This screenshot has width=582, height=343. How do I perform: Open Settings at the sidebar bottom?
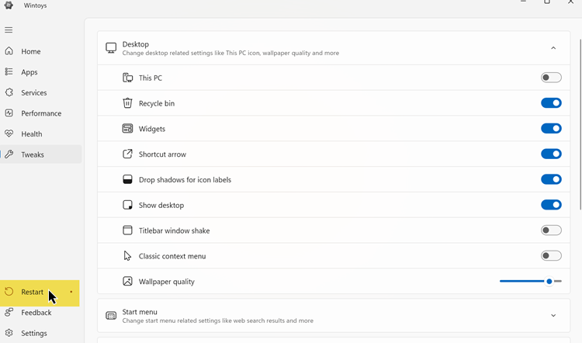[x=34, y=334]
